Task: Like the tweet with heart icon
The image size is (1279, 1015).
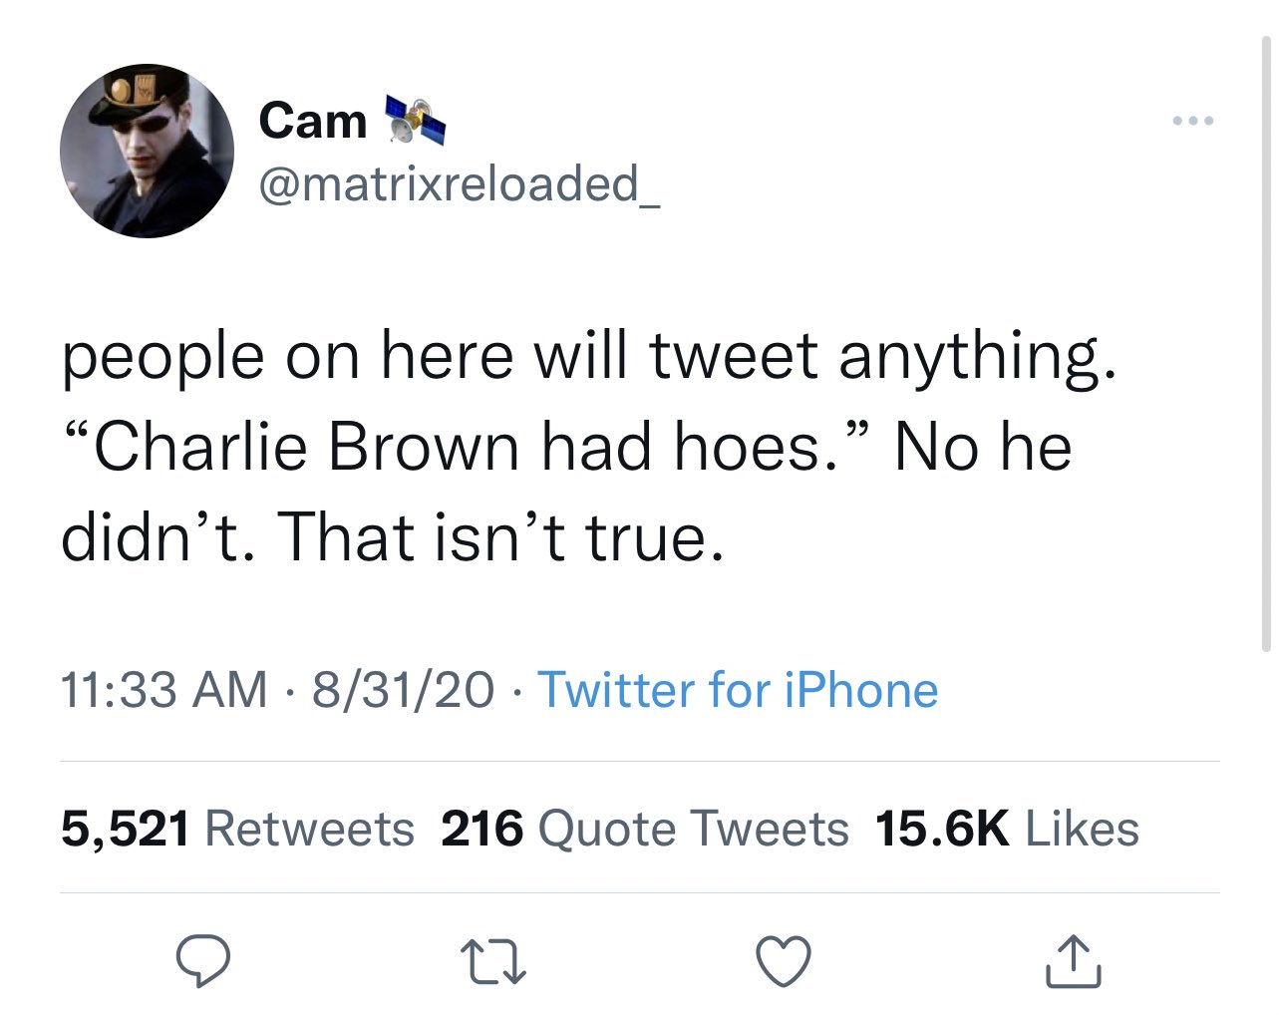Action: [784, 961]
